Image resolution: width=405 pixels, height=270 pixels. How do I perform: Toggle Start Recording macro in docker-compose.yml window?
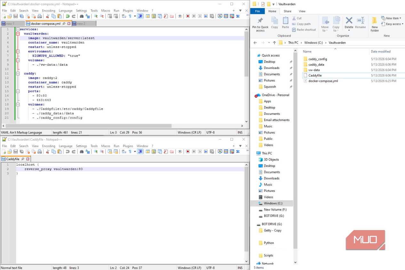(x=188, y=16)
